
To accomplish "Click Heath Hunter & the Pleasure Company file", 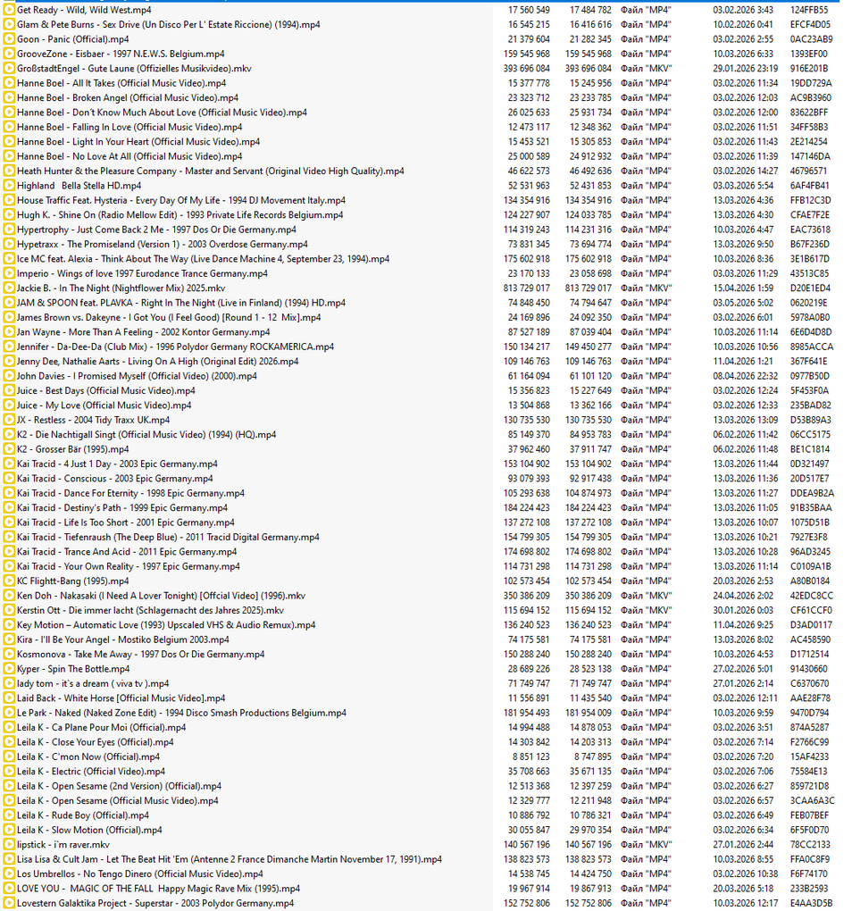I will [210, 171].
